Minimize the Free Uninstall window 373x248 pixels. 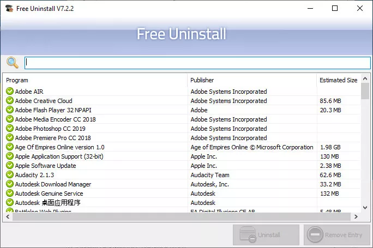pos(310,8)
